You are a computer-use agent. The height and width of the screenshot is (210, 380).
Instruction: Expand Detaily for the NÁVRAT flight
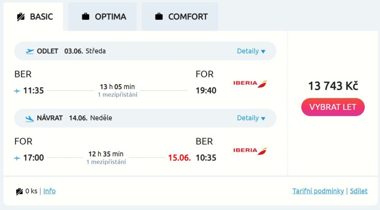(x=251, y=118)
